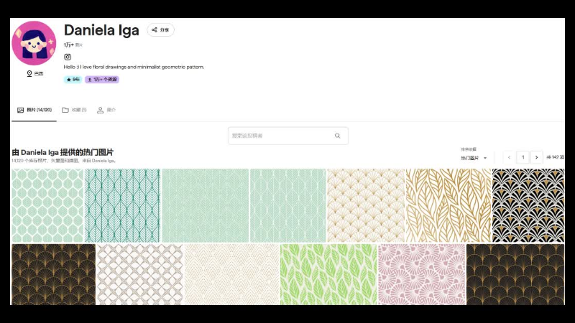Open the profile about tab
575x323 pixels.
(x=106, y=110)
